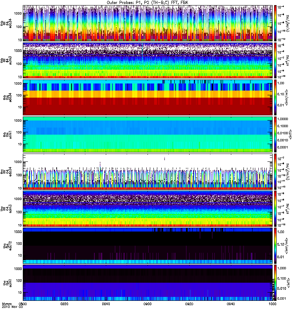Screen dimensions: 295x315
Task: Select the thb fbk scm1 filter bank panel
Action: [148, 134]
